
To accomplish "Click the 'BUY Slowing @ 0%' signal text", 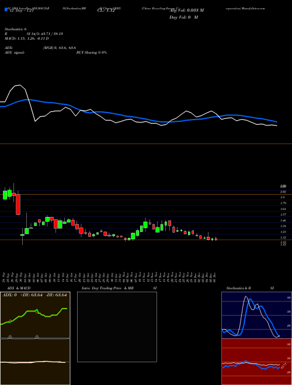I will pyautogui.click(x=92, y=52).
